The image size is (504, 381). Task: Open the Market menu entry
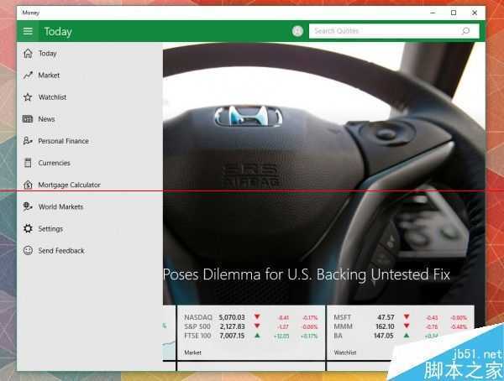click(x=90, y=76)
